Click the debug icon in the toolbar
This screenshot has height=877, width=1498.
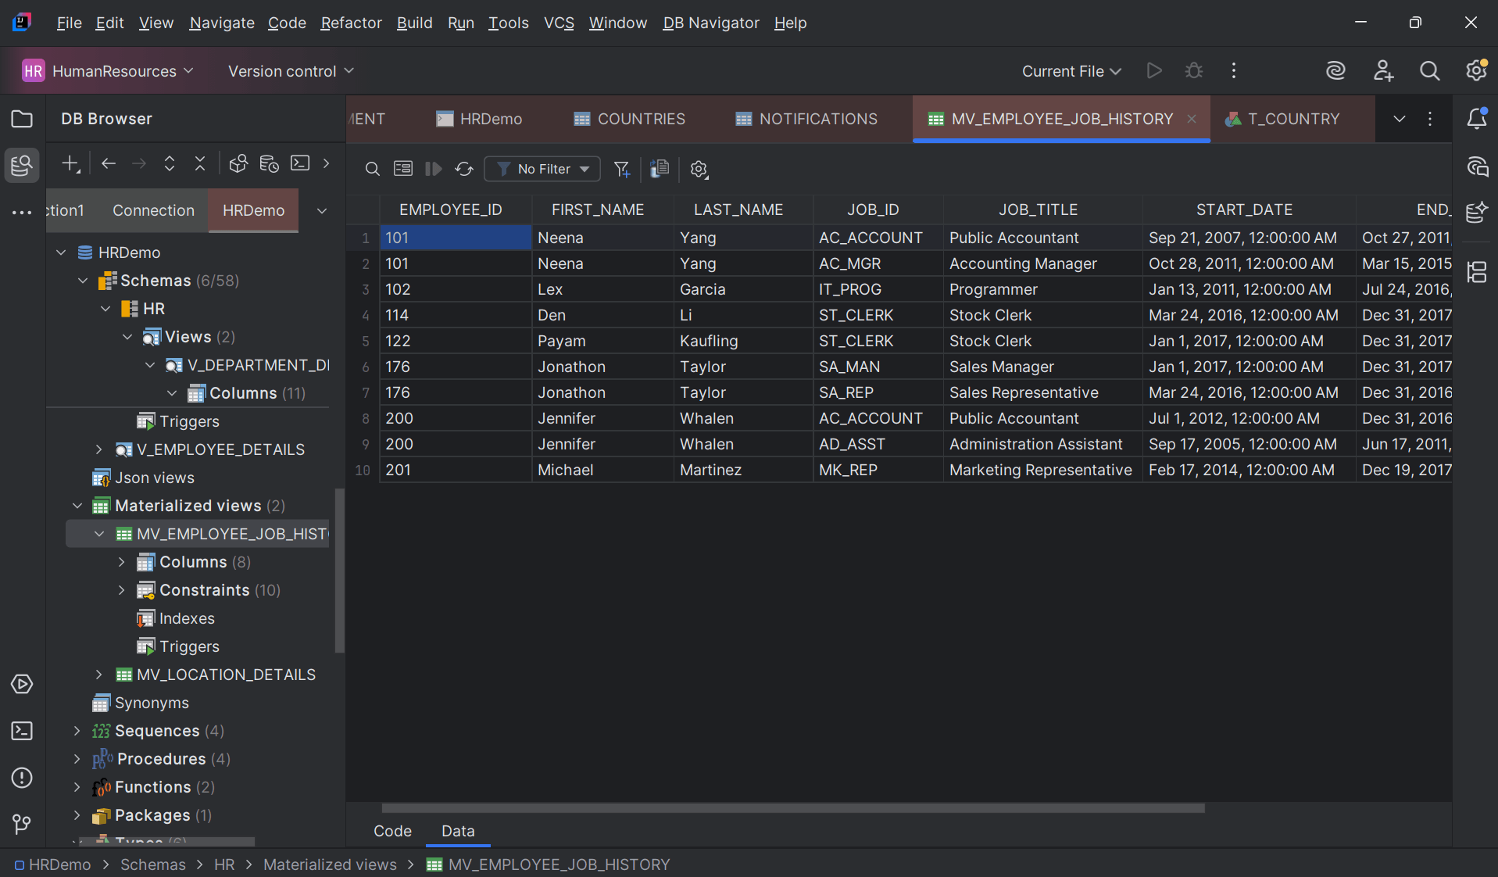click(1193, 70)
